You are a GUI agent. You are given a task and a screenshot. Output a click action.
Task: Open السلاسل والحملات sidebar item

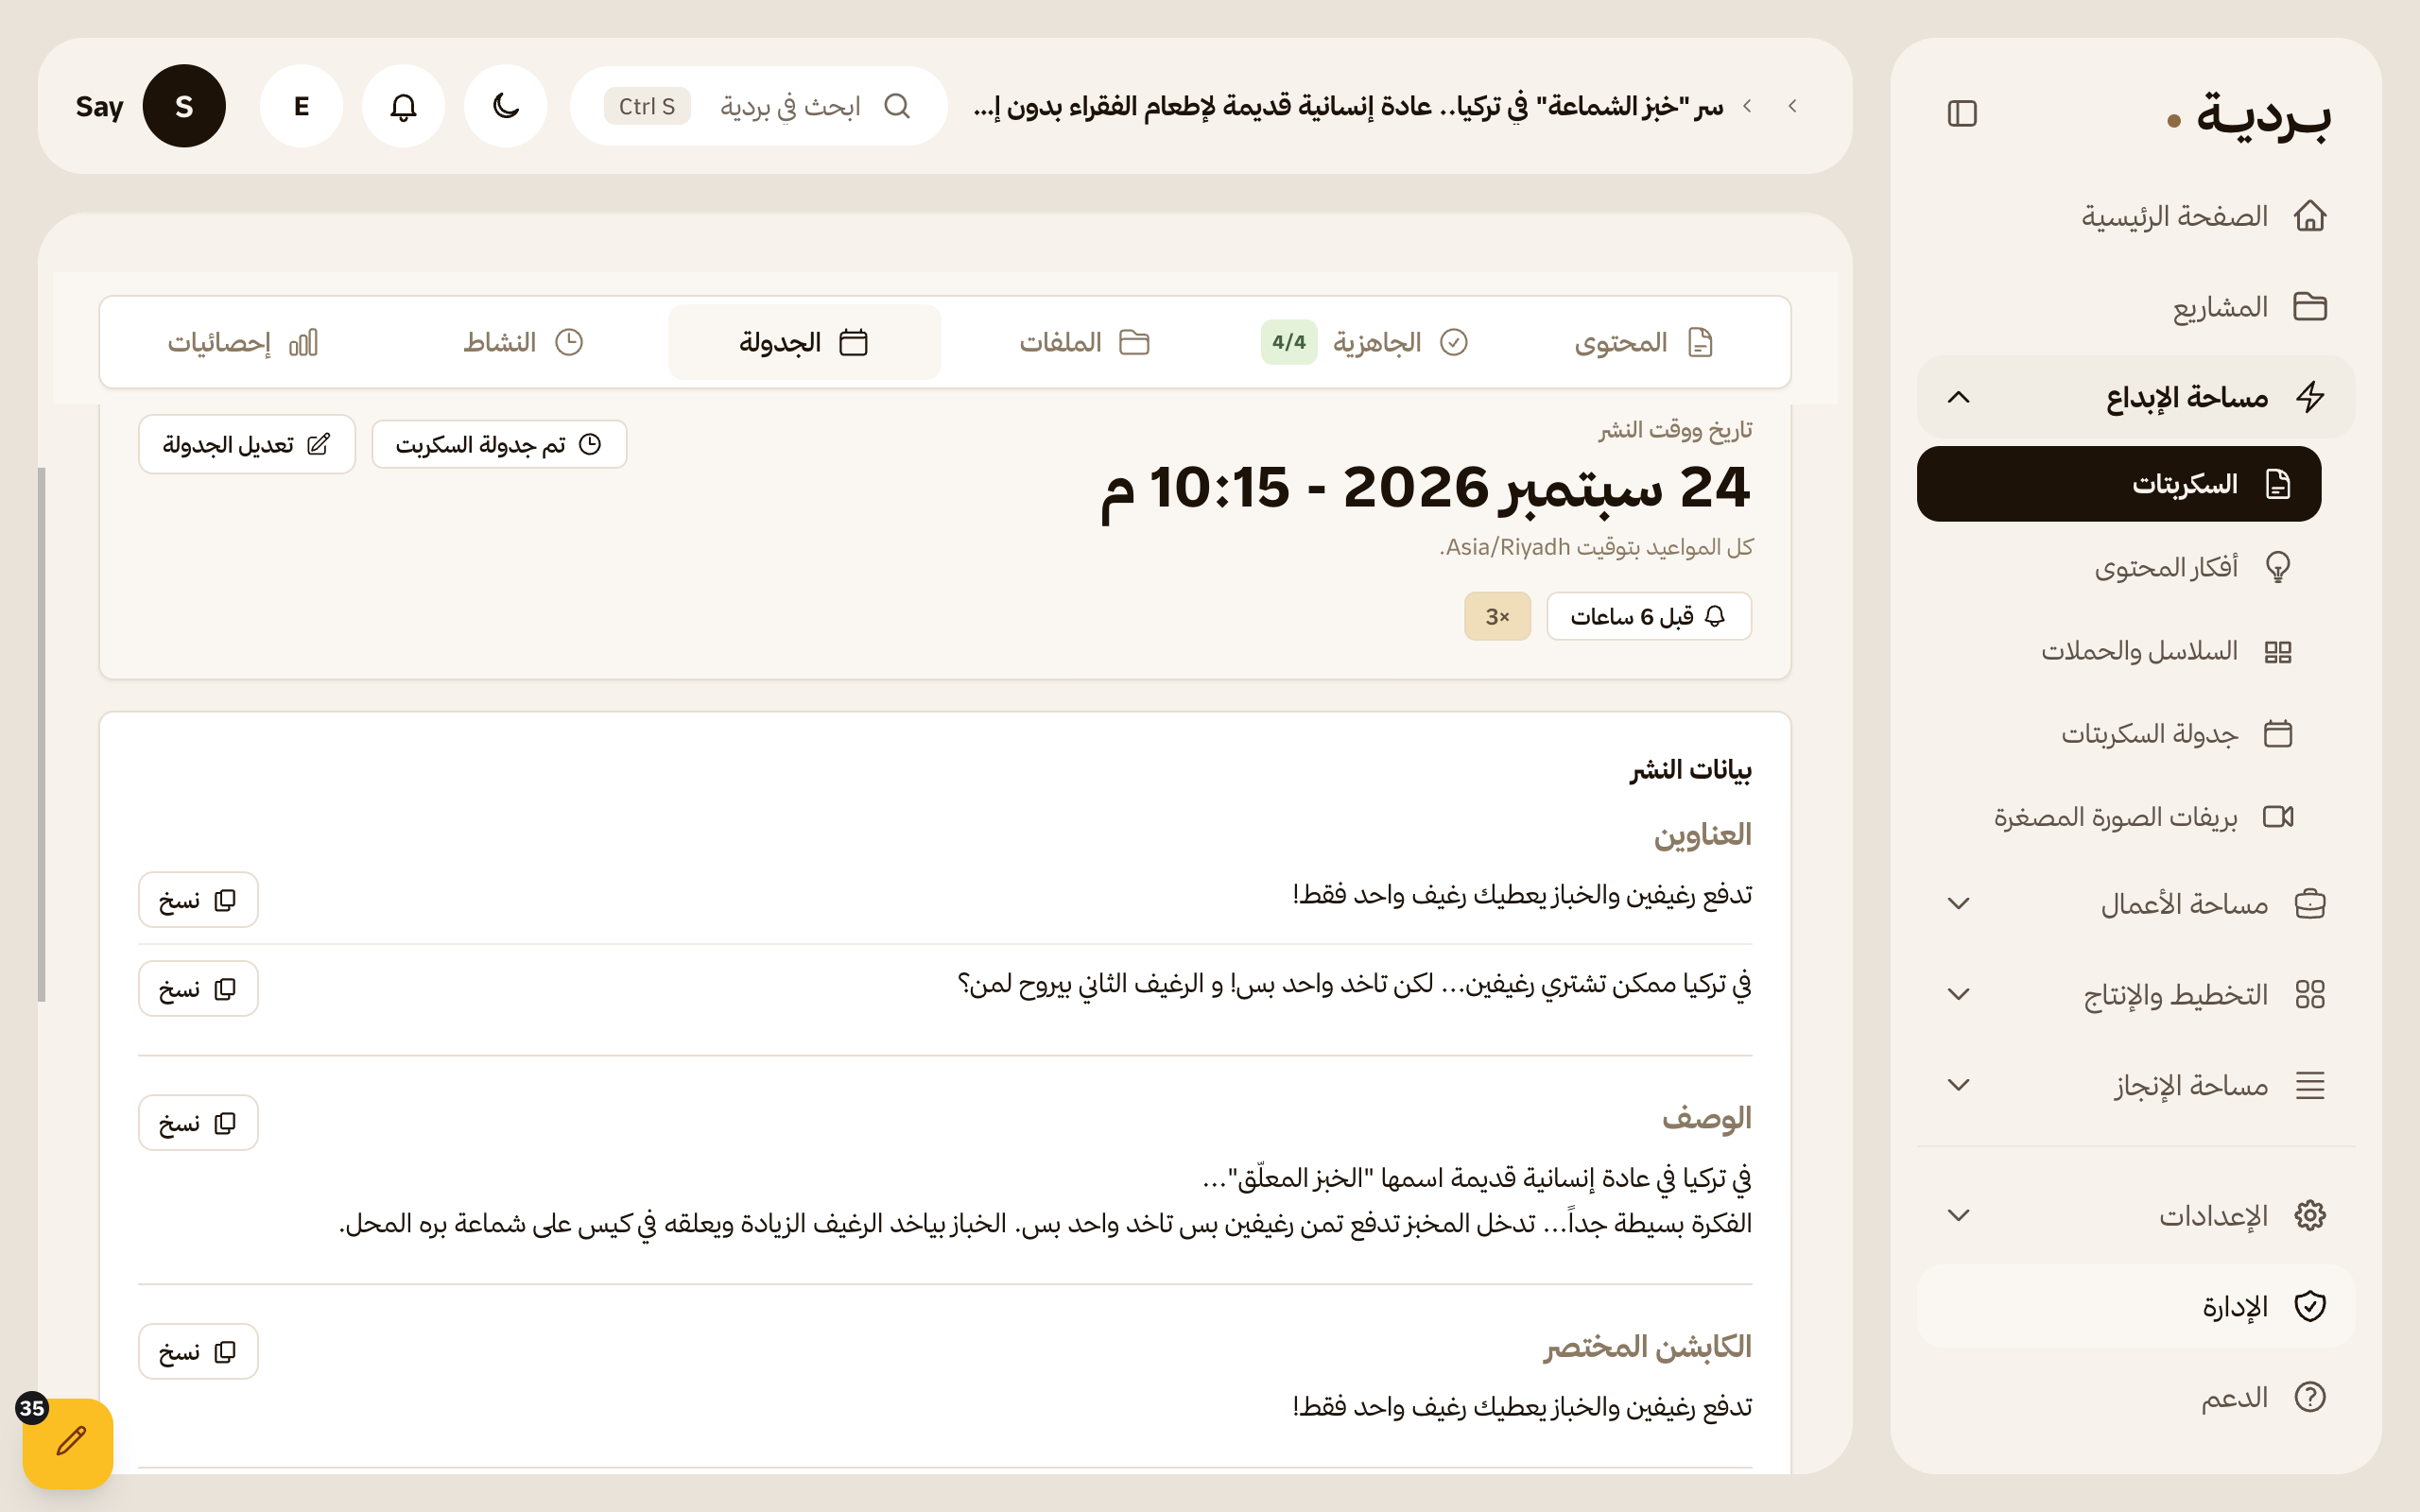click(2118, 651)
